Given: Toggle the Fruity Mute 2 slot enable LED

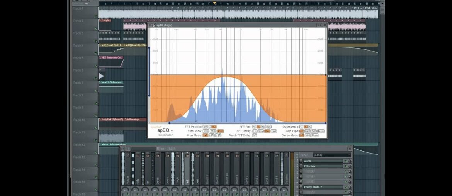Looking at the screenshot, I should click(x=345, y=187).
